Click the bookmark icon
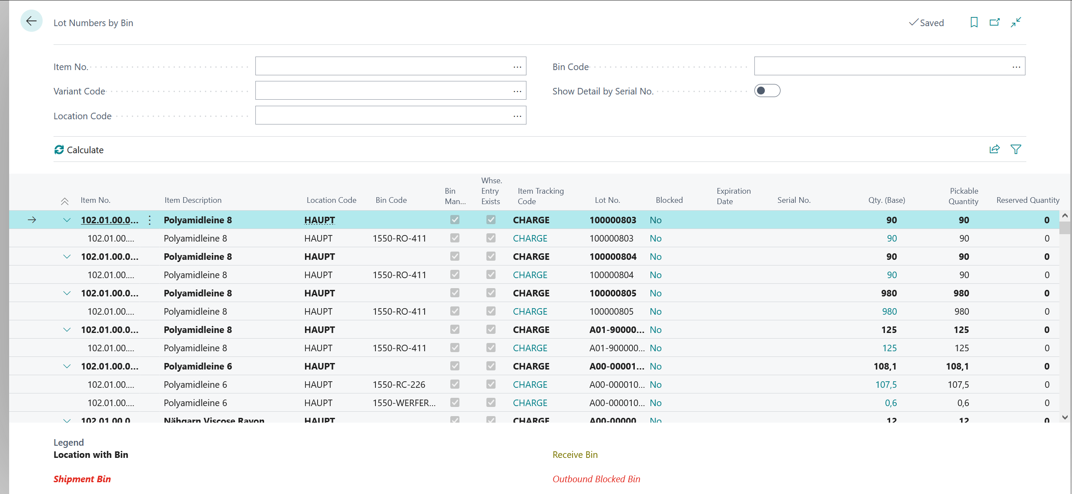The width and height of the screenshot is (1072, 494). (974, 22)
